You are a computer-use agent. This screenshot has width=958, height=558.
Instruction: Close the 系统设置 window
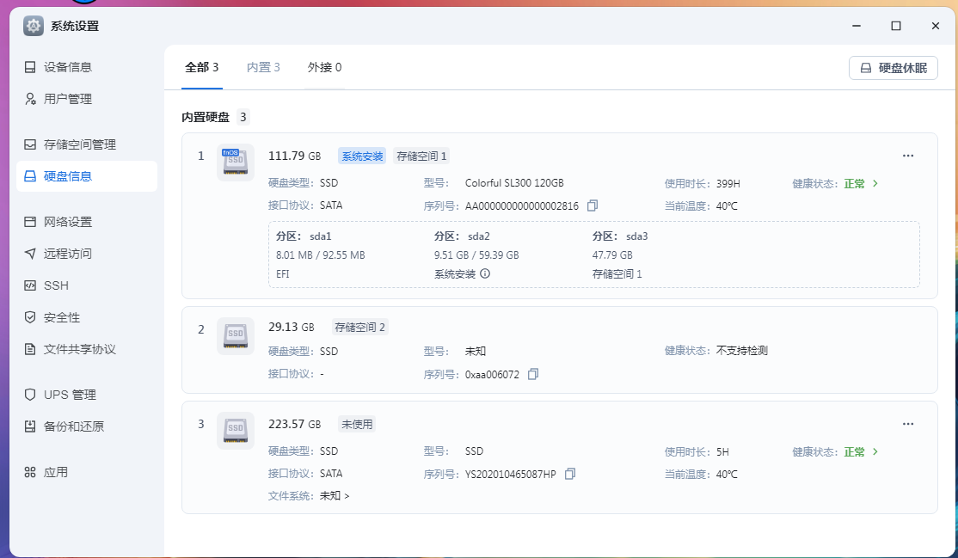tap(936, 26)
